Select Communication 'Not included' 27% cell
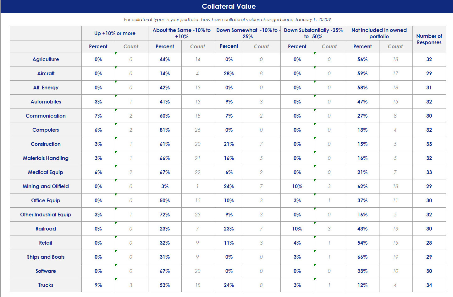Screen dimensions: 453x297 362,116
